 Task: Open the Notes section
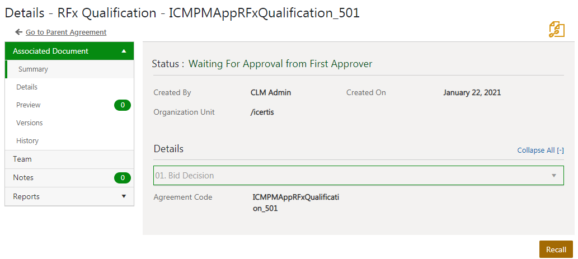coord(24,178)
